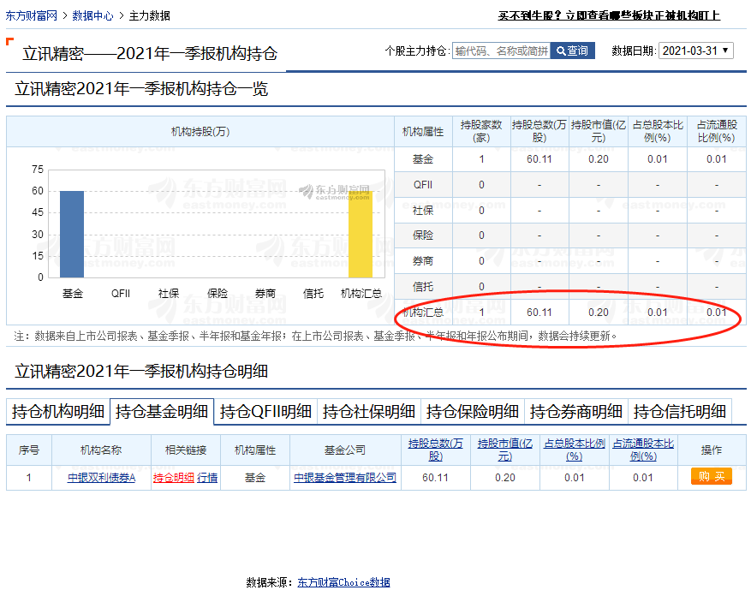751x590 pixels.
Task: Click the 行情 link in row 1
Action: point(207,478)
